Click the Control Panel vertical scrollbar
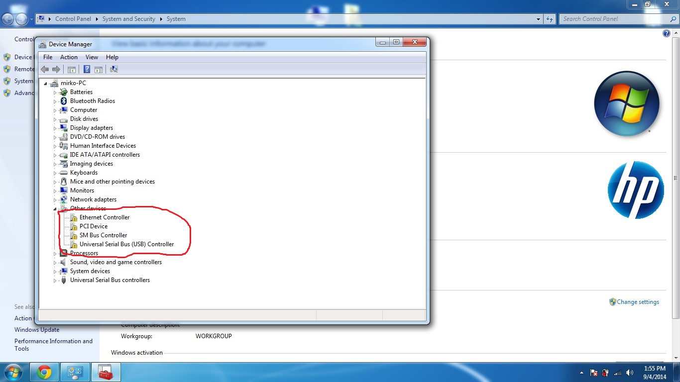680x382 pixels. tap(676, 178)
